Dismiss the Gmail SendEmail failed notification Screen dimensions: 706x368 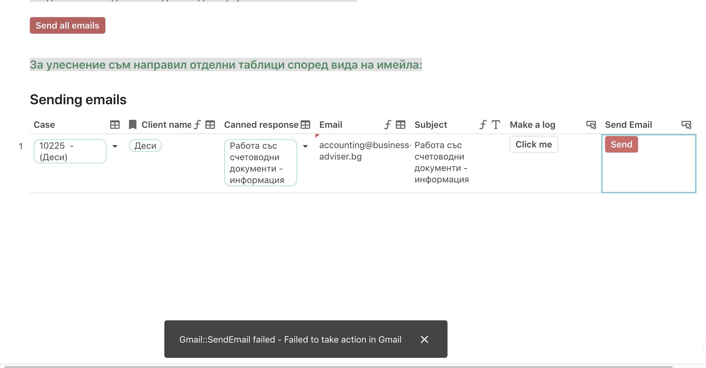point(424,339)
